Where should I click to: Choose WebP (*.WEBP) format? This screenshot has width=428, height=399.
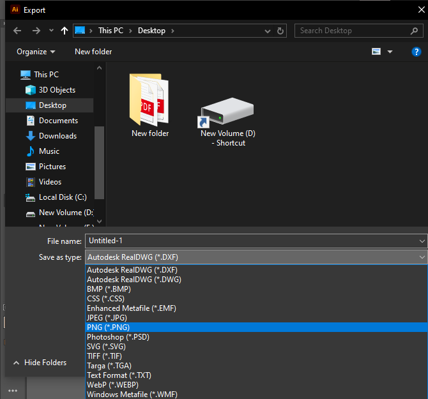[256, 385]
